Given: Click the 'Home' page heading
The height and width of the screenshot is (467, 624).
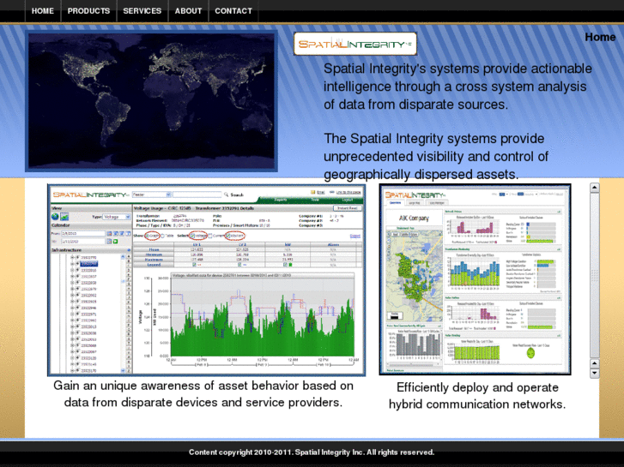Looking at the screenshot, I should pyautogui.click(x=600, y=37).
